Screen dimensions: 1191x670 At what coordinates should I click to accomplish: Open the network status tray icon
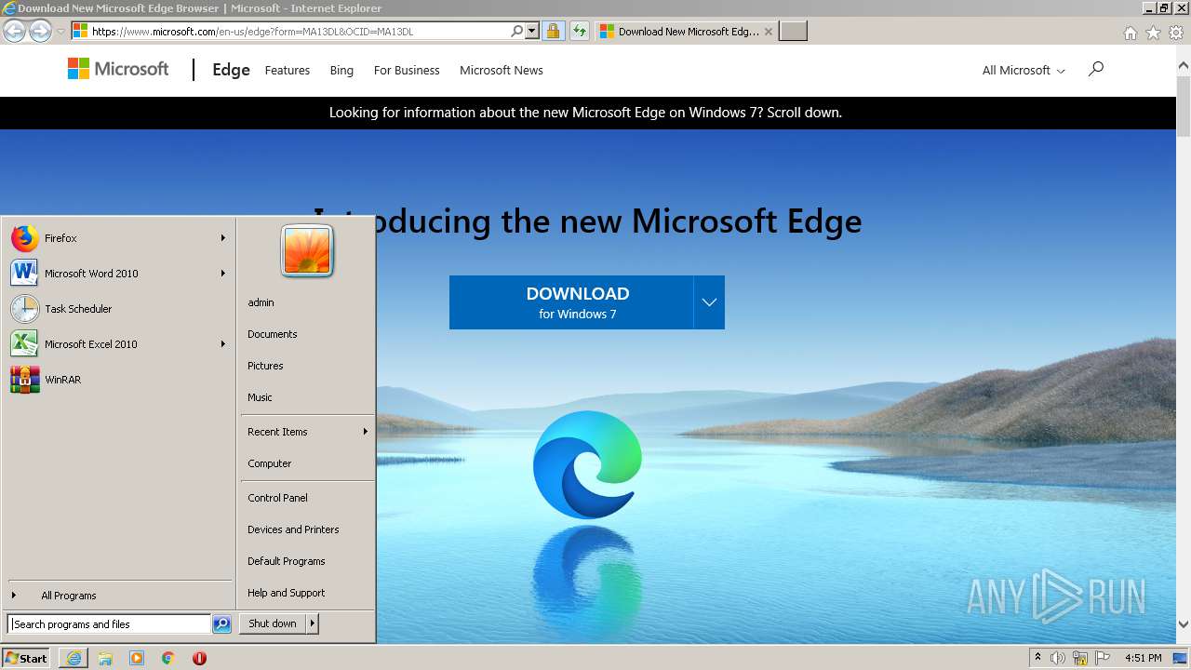tap(1080, 658)
